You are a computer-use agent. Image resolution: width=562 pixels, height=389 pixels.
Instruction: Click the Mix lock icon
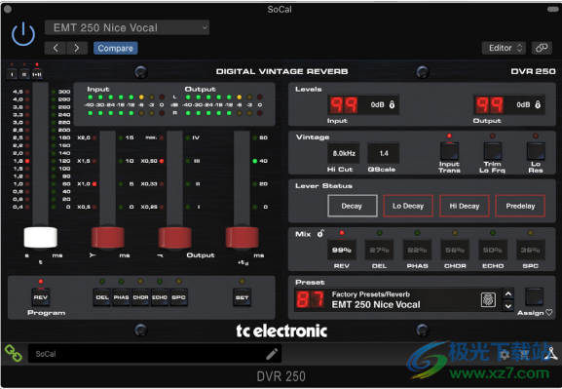[x=320, y=234]
